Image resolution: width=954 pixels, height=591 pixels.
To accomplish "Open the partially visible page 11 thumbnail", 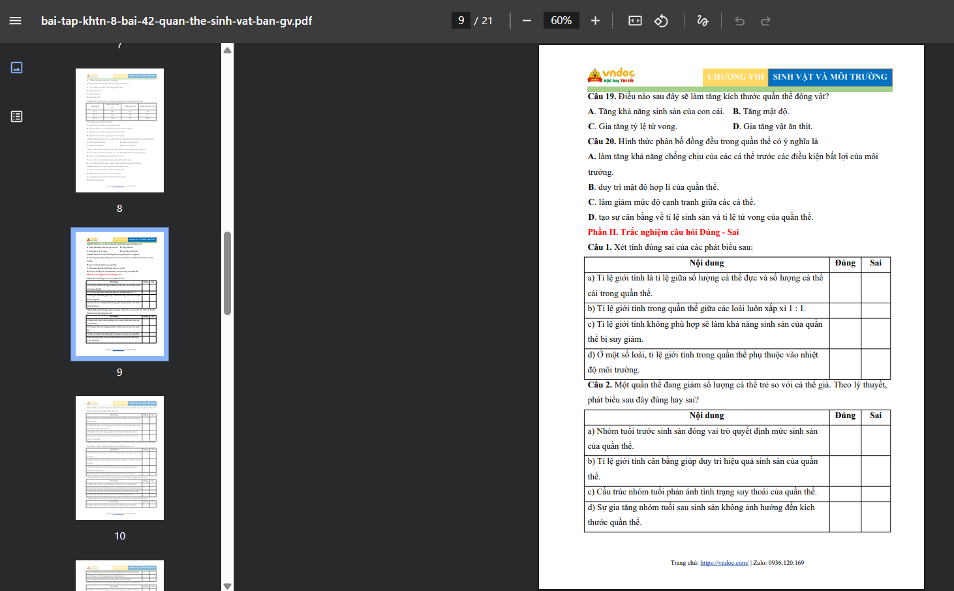I will coord(119,575).
